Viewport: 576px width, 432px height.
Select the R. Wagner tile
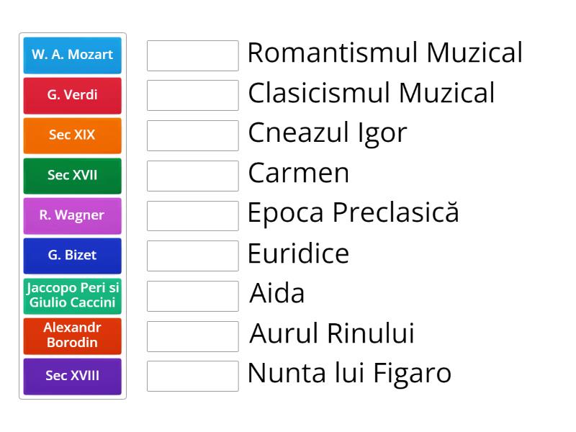(72, 215)
